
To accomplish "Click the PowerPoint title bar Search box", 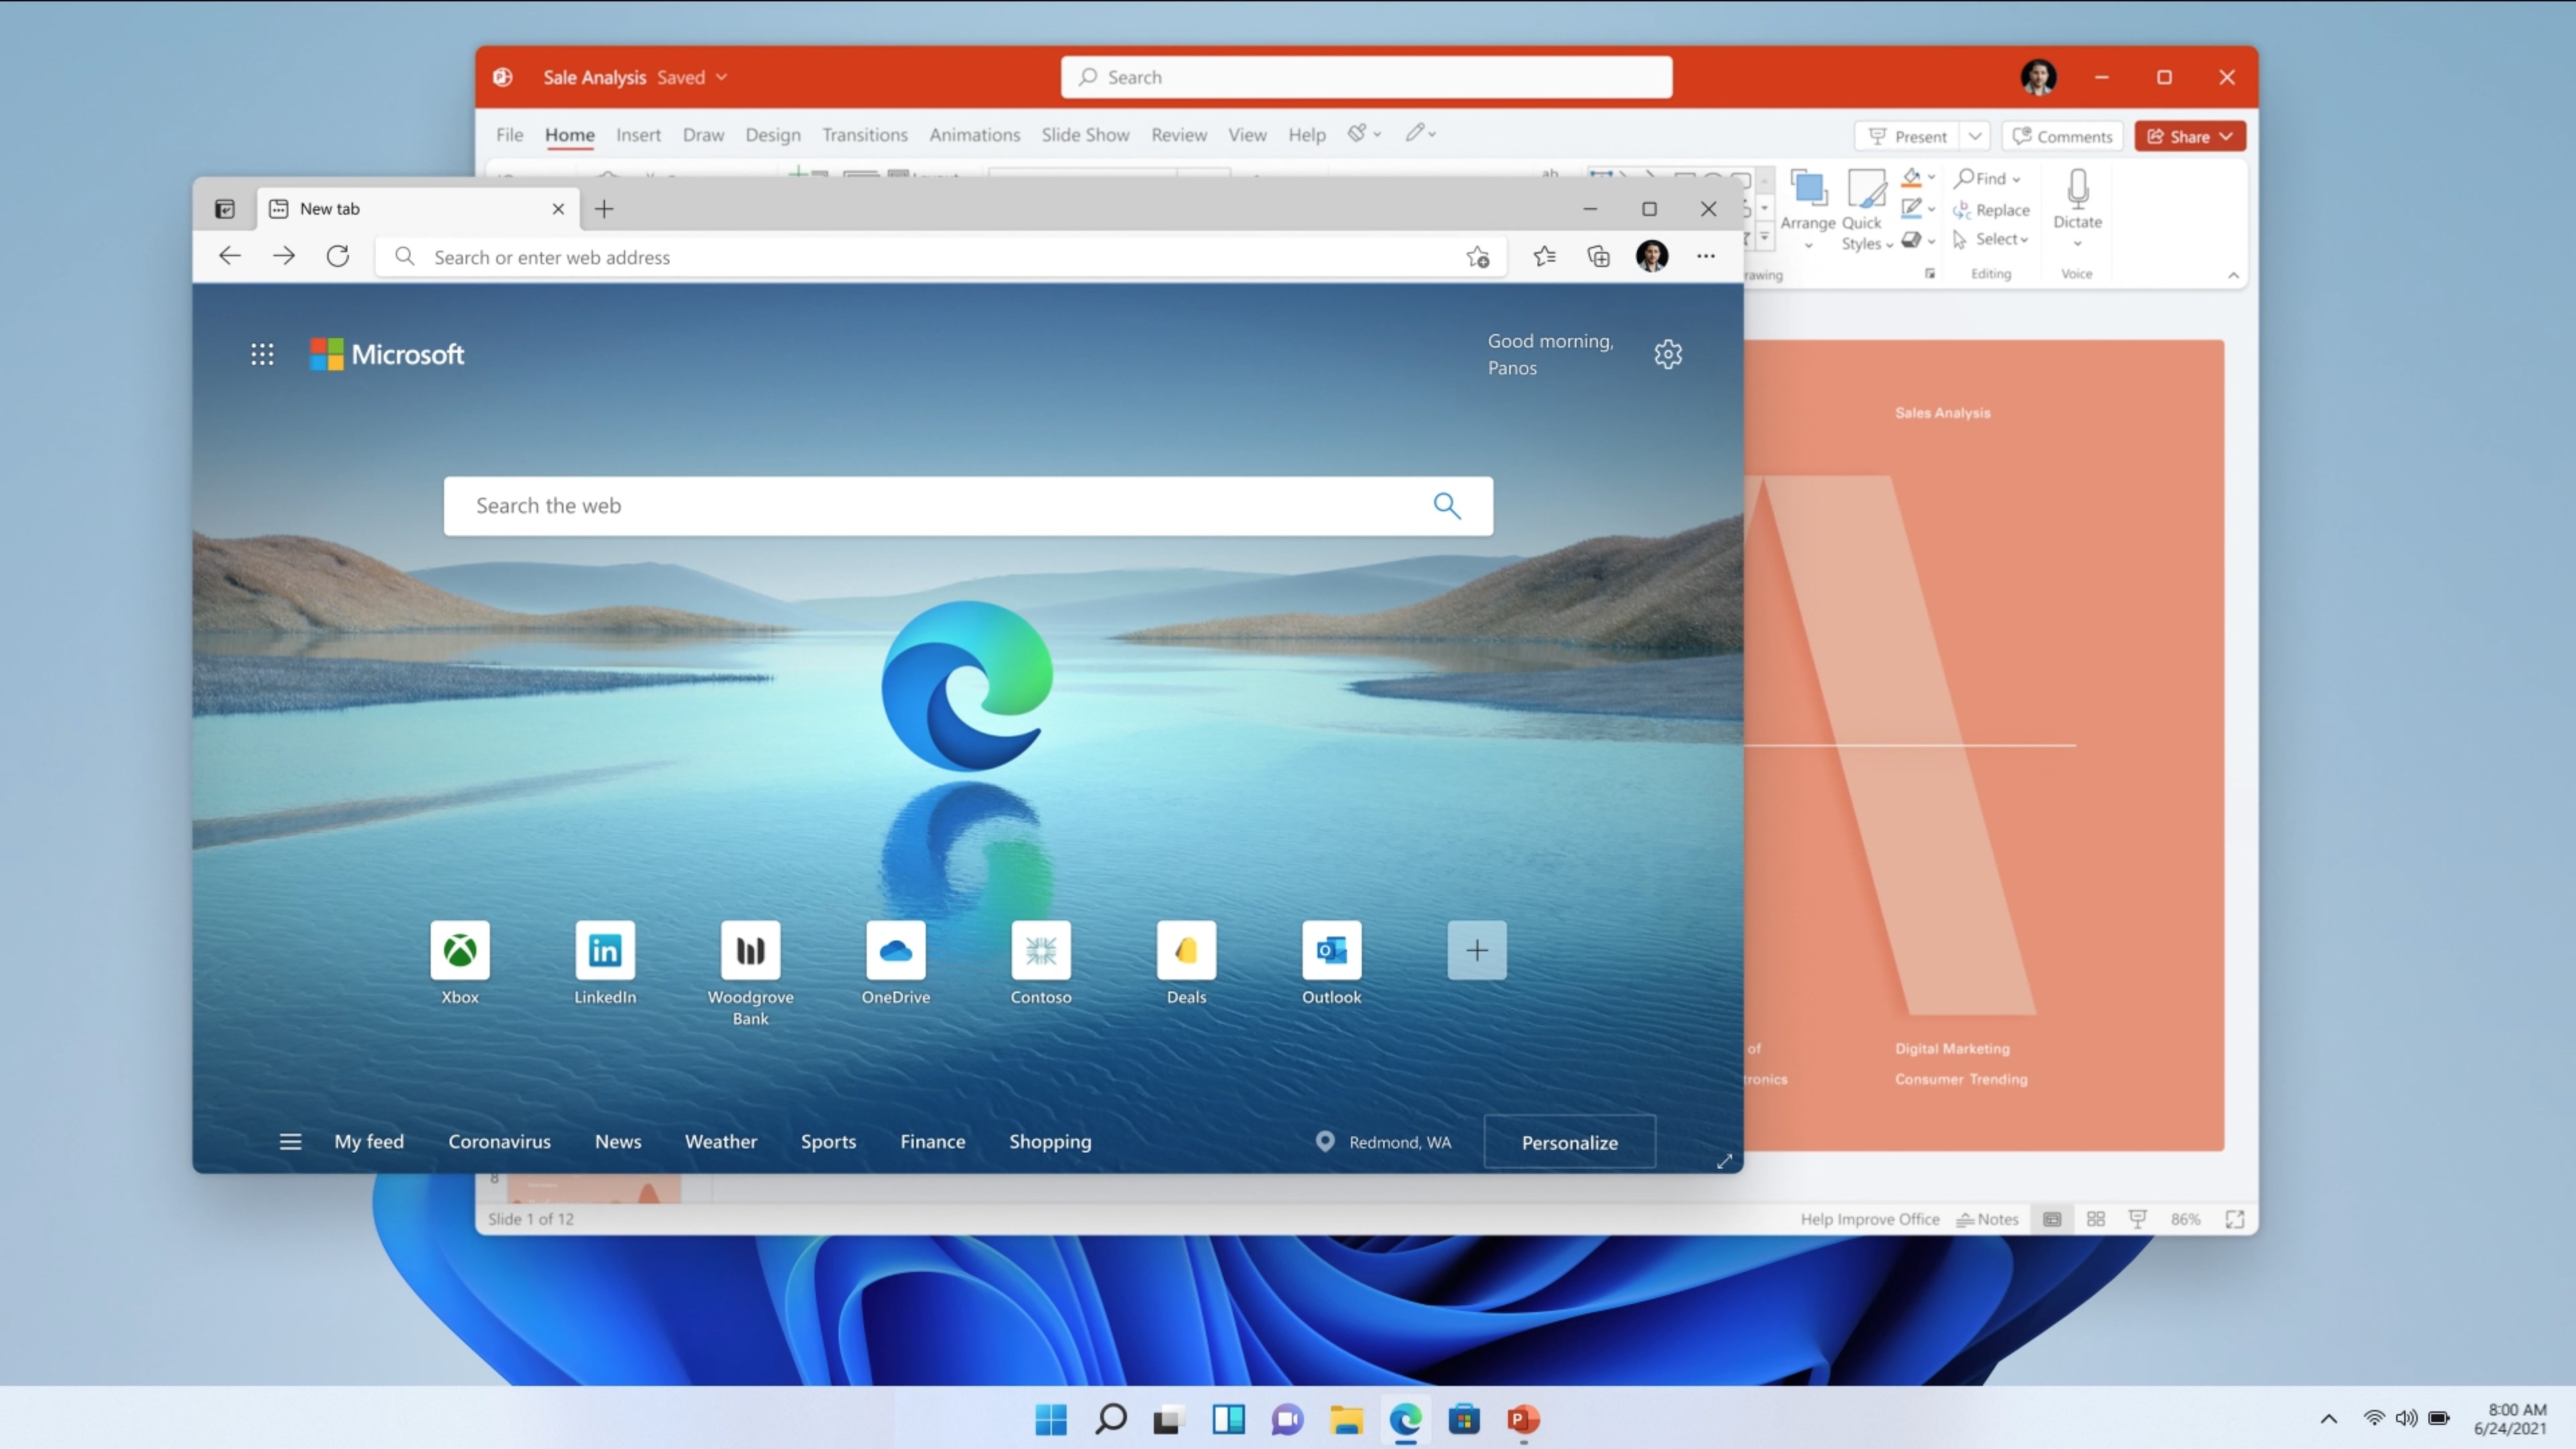I will [1366, 77].
